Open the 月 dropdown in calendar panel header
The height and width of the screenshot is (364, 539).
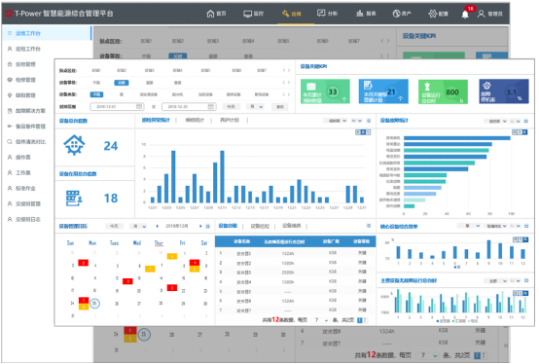[139, 226]
